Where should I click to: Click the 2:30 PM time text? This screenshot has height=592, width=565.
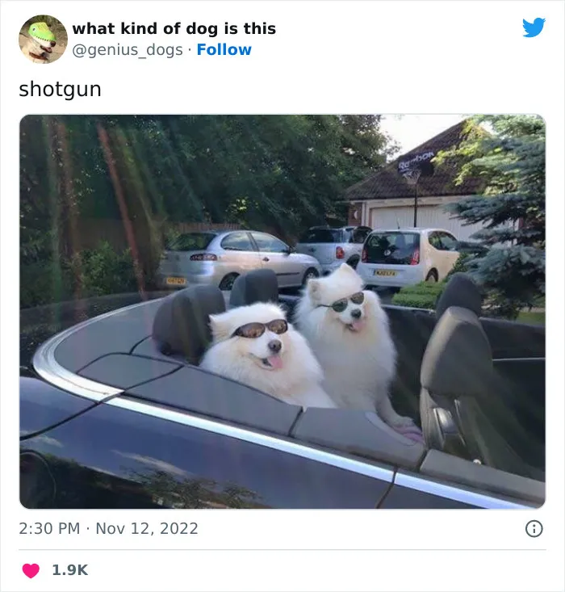tap(49, 528)
